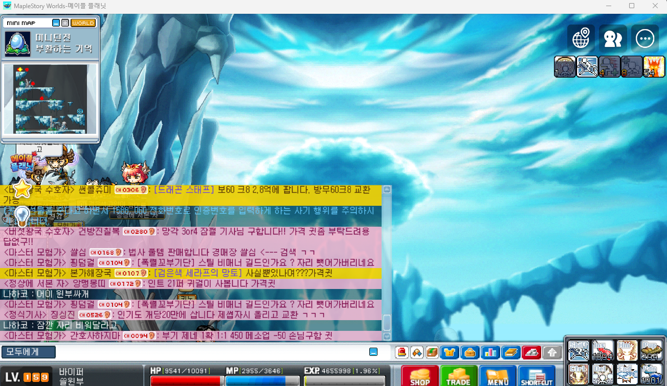
Task: Open the friends and party icon
Action: [613, 38]
